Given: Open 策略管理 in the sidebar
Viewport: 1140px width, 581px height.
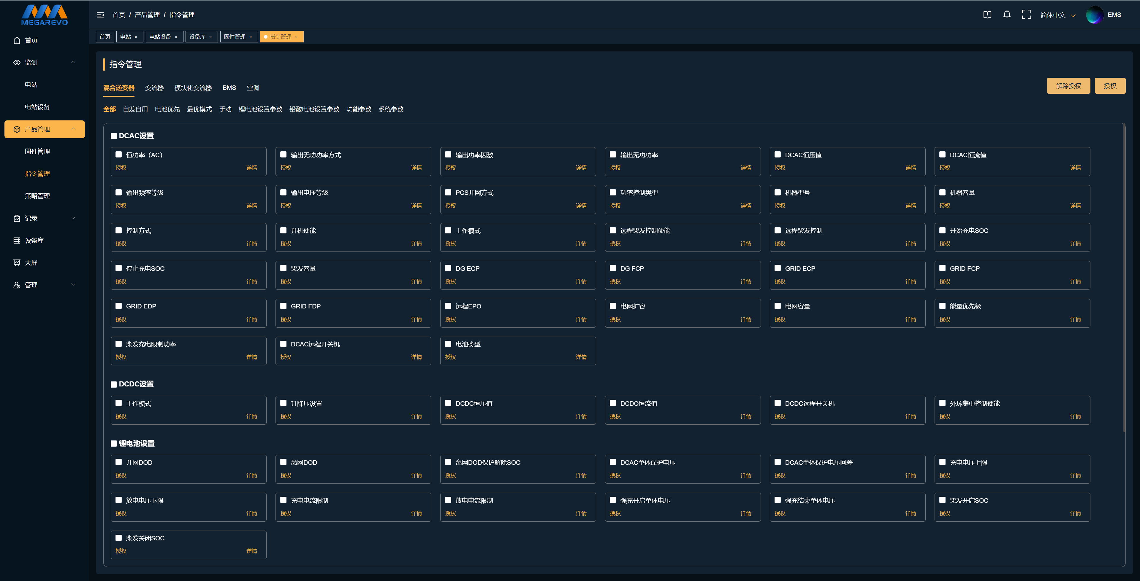Looking at the screenshot, I should pyautogui.click(x=37, y=196).
